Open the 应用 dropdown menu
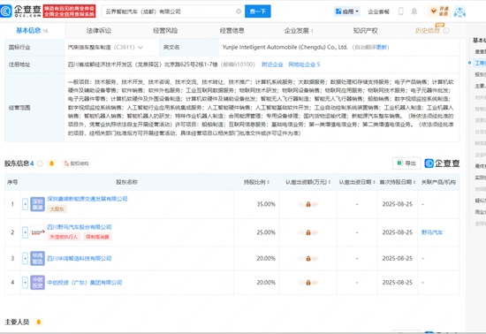The width and height of the screenshot is (486, 334). (x=347, y=11)
